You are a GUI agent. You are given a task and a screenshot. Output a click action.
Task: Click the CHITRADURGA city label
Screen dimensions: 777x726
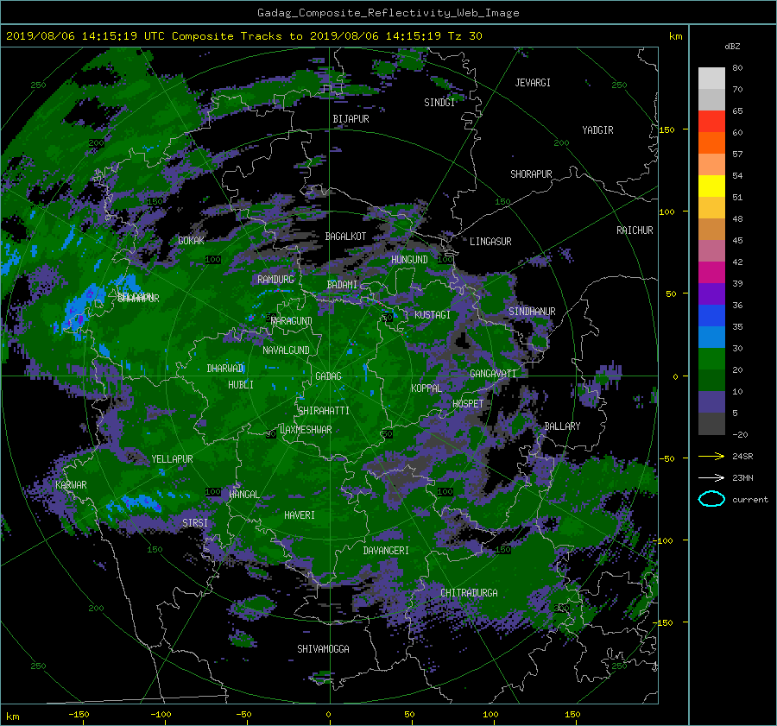pyautogui.click(x=469, y=593)
